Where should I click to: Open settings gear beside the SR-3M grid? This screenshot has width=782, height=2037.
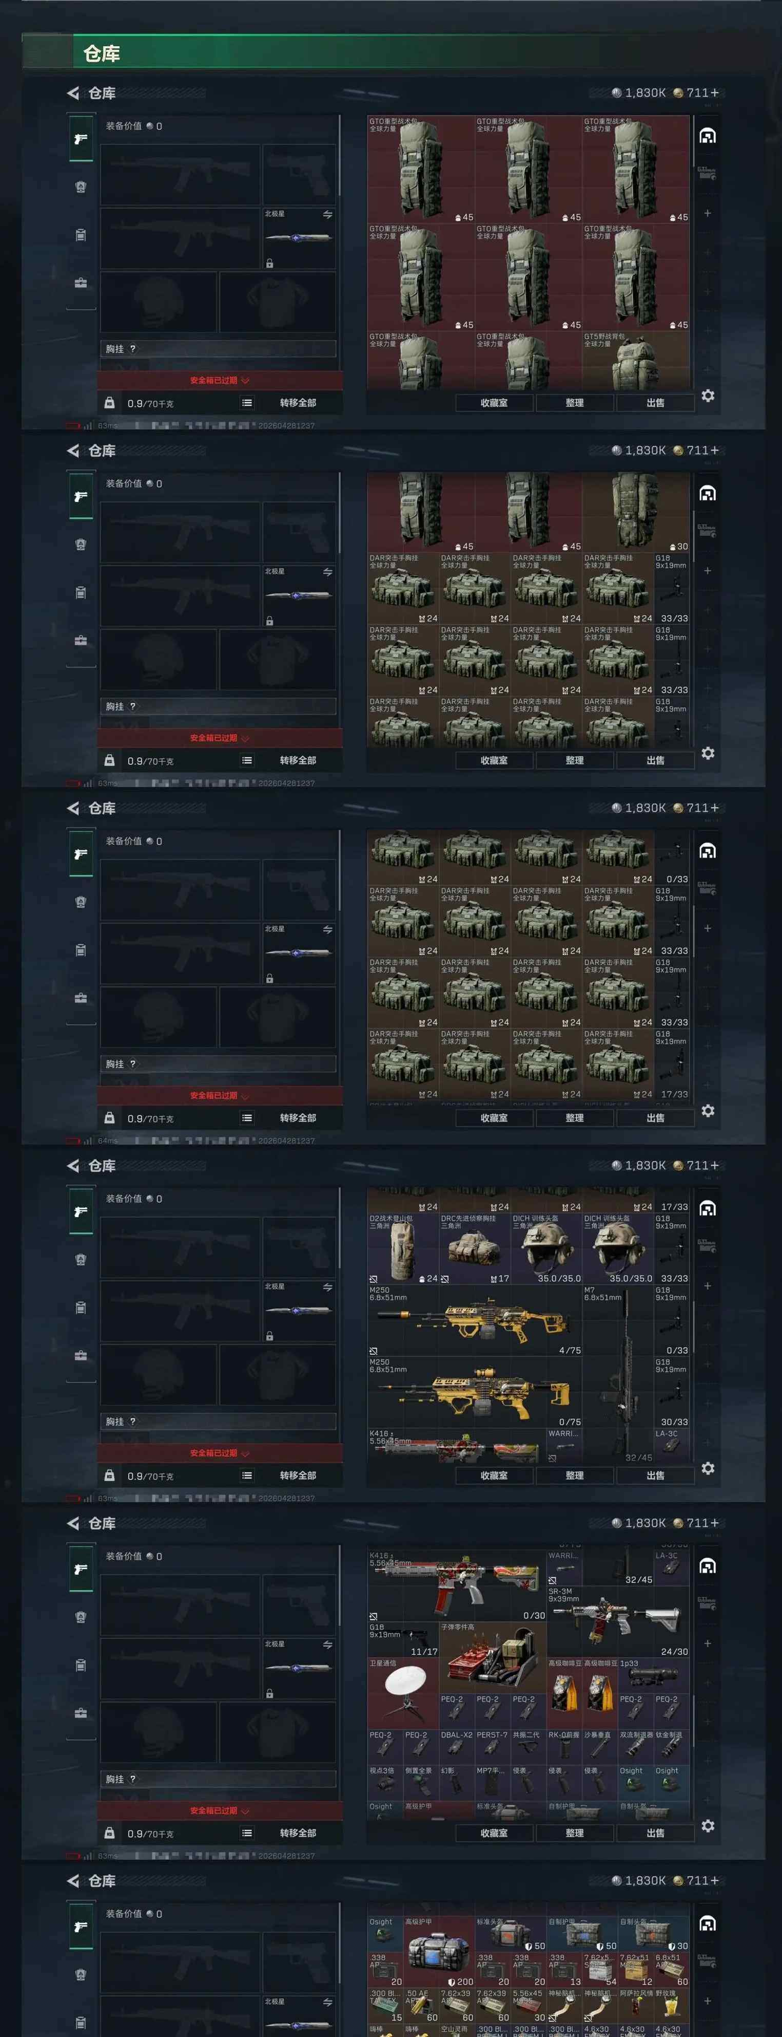[x=708, y=1825]
